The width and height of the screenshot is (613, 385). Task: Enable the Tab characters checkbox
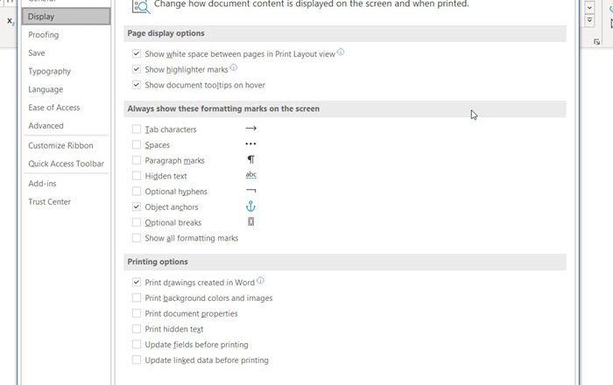(x=137, y=129)
